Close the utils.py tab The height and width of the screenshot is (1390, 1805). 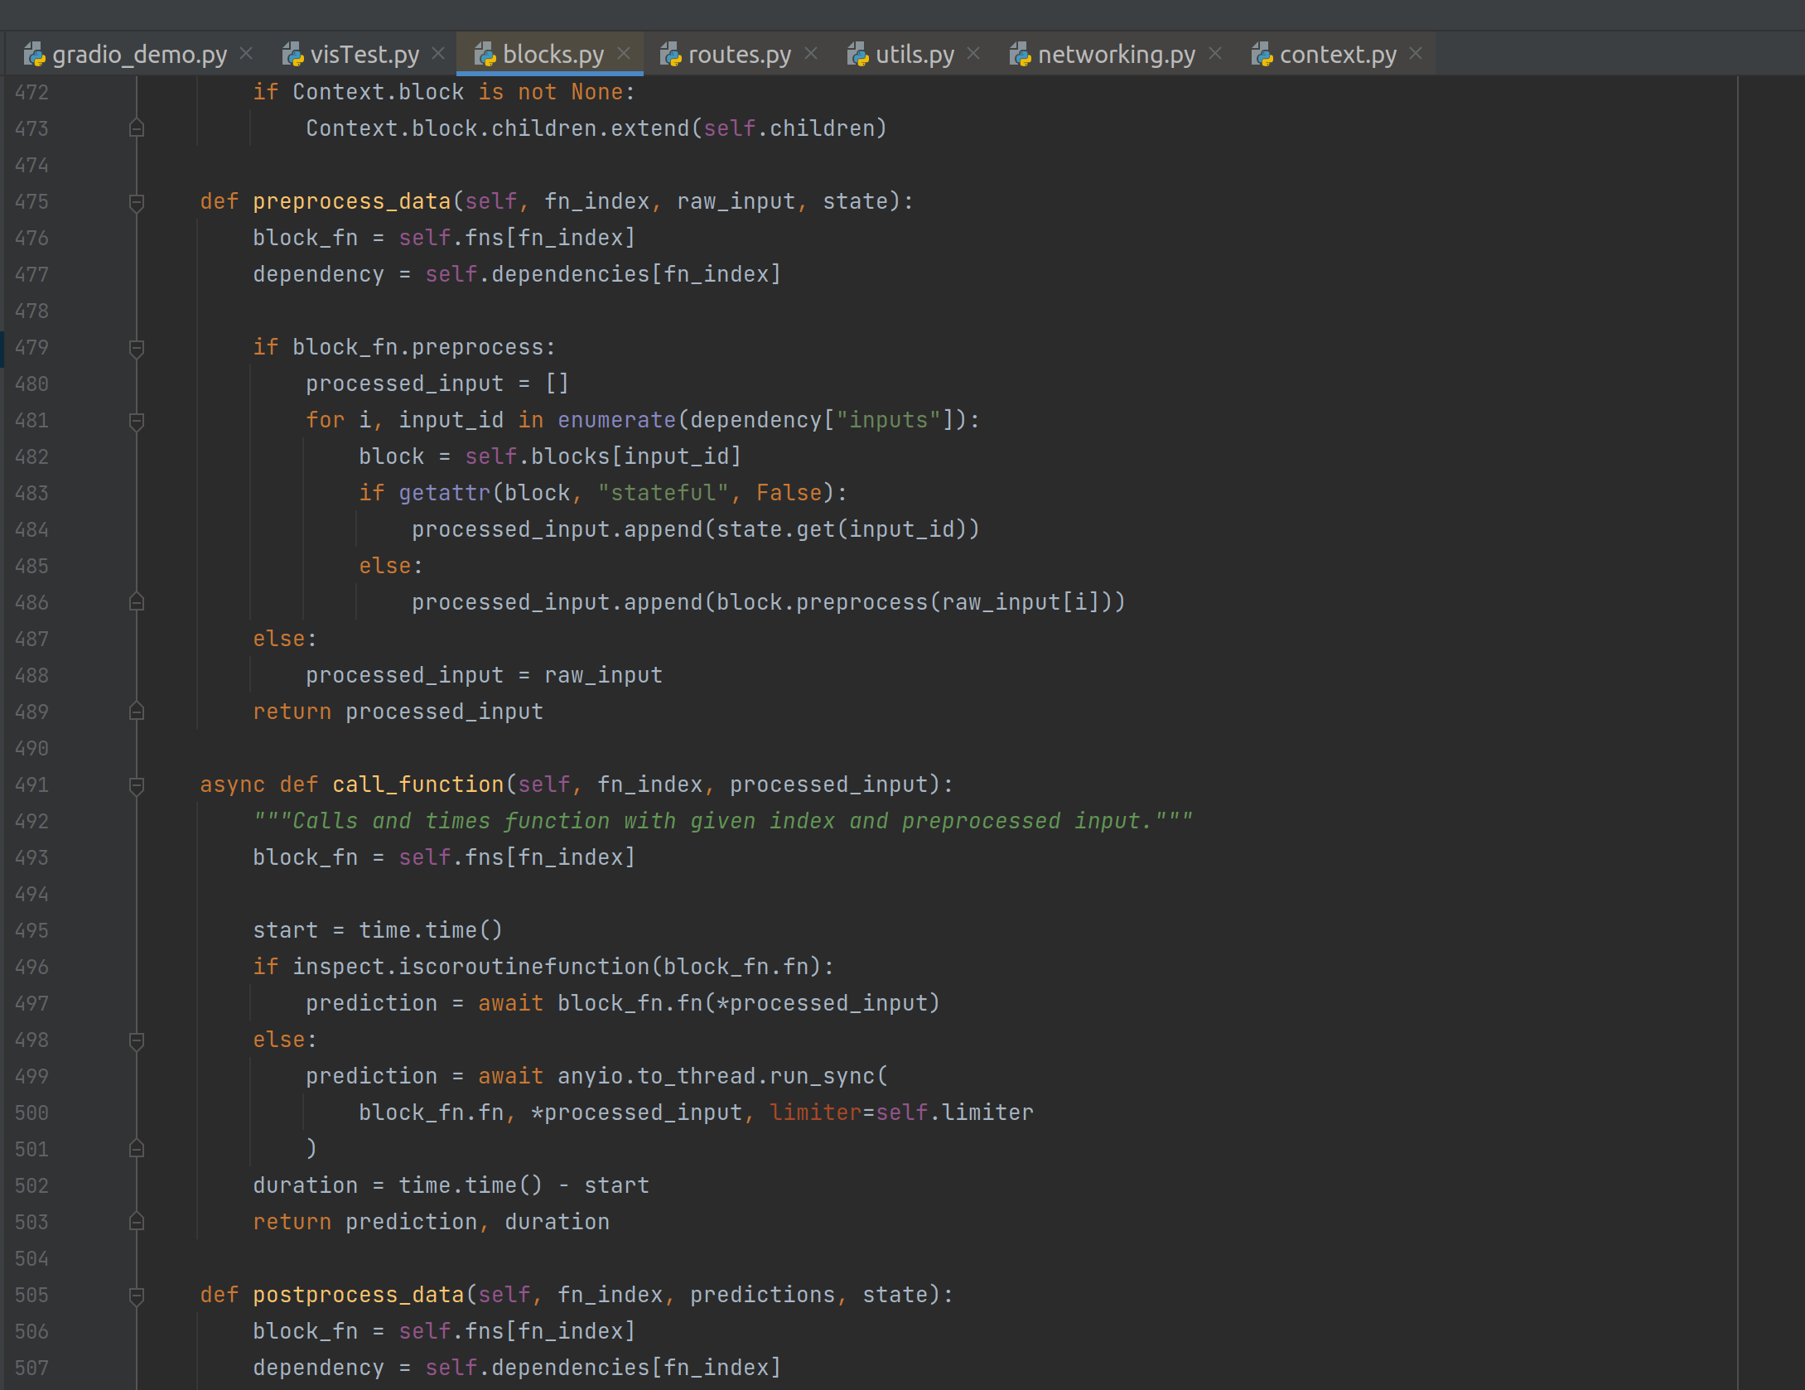point(973,54)
